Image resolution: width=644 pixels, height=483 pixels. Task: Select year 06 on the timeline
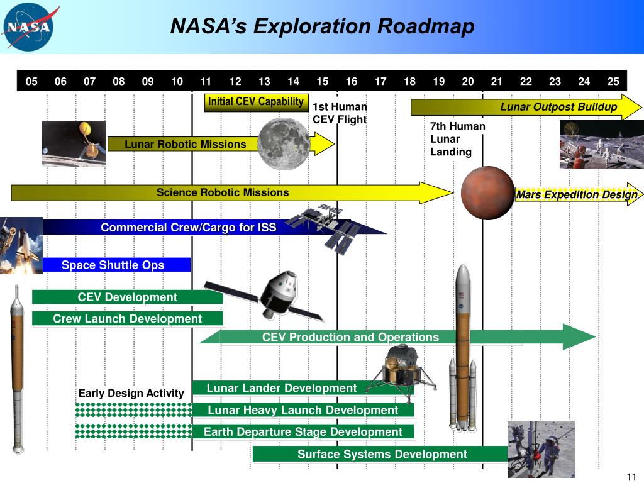tap(60, 81)
